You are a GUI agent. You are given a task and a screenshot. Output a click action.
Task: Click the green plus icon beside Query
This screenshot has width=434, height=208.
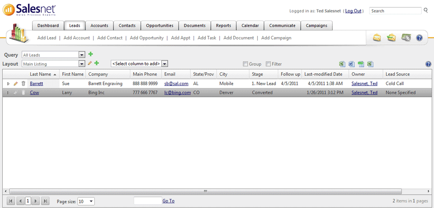point(90,54)
